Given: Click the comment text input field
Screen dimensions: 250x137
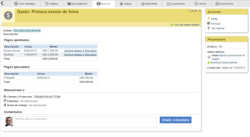Looking at the screenshot, I should pos(86,122).
